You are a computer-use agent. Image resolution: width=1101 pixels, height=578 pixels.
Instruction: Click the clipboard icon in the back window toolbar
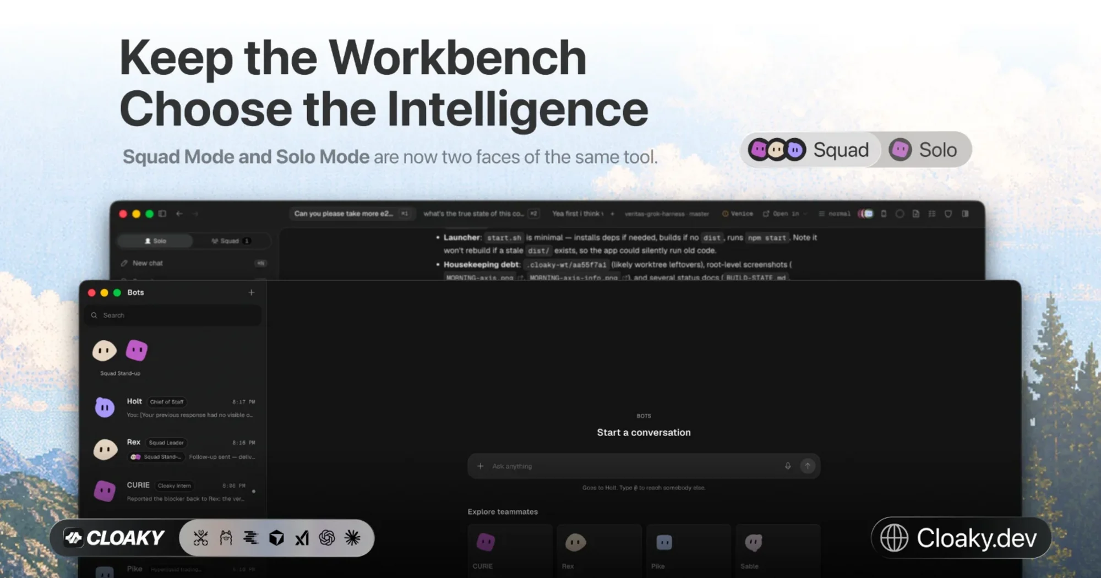[x=884, y=214]
